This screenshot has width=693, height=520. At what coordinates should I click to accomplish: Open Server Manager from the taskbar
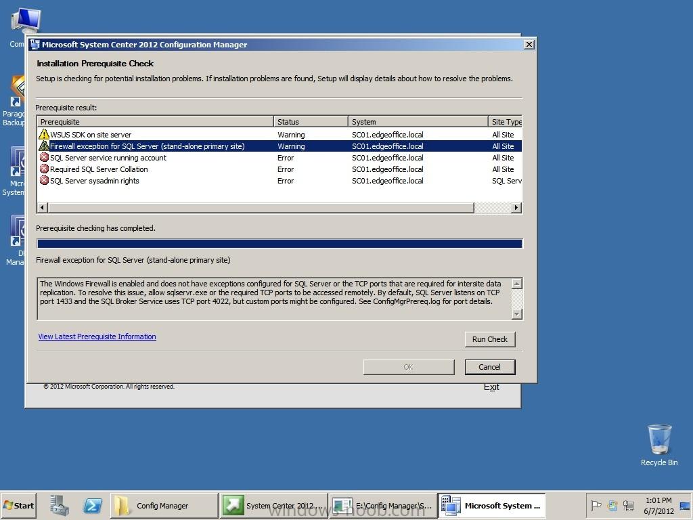click(60, 505)
